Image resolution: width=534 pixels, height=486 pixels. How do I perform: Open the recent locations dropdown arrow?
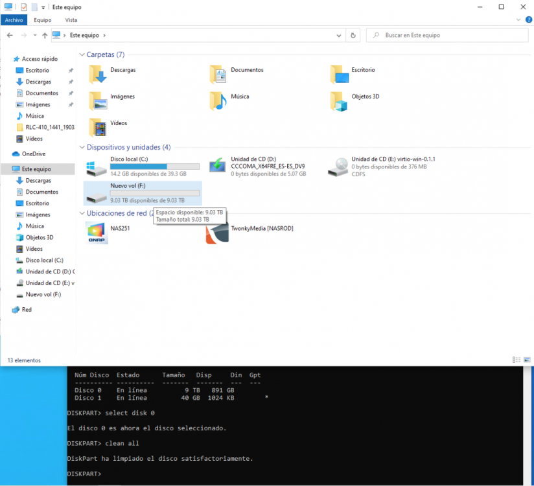tap(35, 36)
